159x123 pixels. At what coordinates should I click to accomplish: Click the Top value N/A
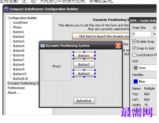[x=147, y=94]
